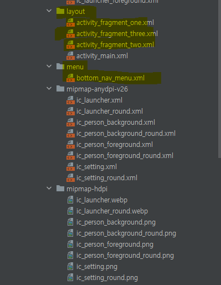This screenshot has width=221, height=285.
Task: Click XML icon of activity_main.xml
Action: tap(70, 56)
